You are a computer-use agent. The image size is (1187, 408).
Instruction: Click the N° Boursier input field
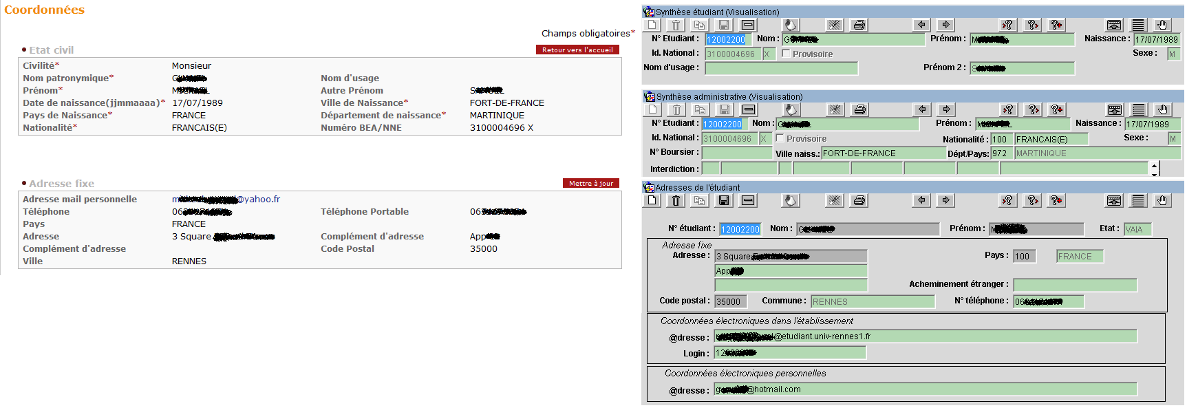pyautogui.click(x=736, y=153)
